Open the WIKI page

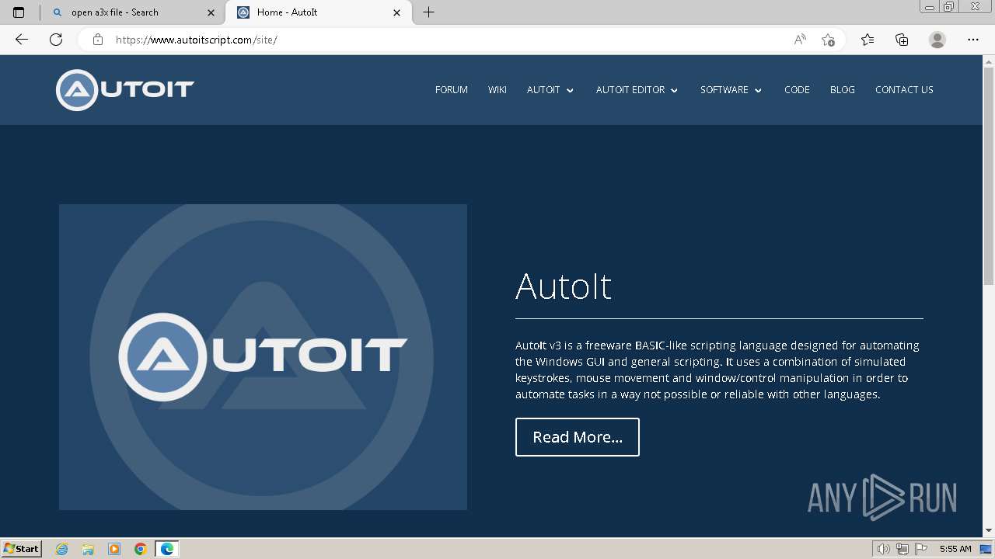497,90
